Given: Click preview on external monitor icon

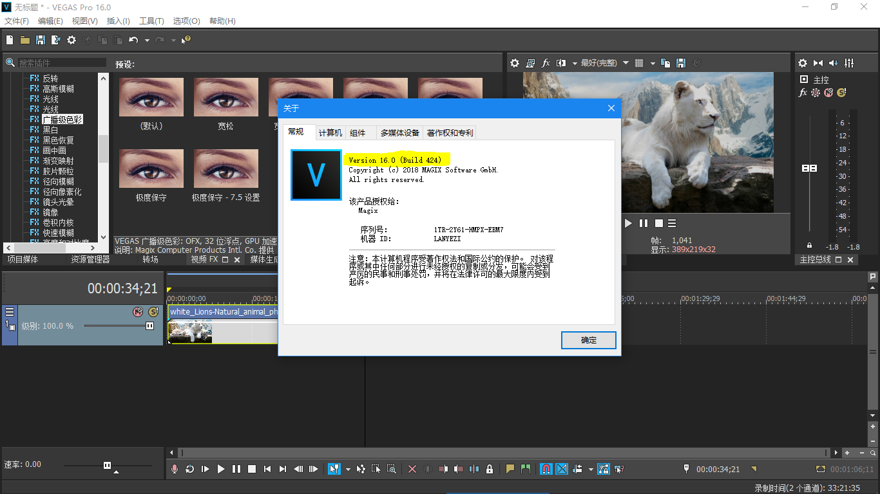Looking at the screenshot, I should point(530,63).
